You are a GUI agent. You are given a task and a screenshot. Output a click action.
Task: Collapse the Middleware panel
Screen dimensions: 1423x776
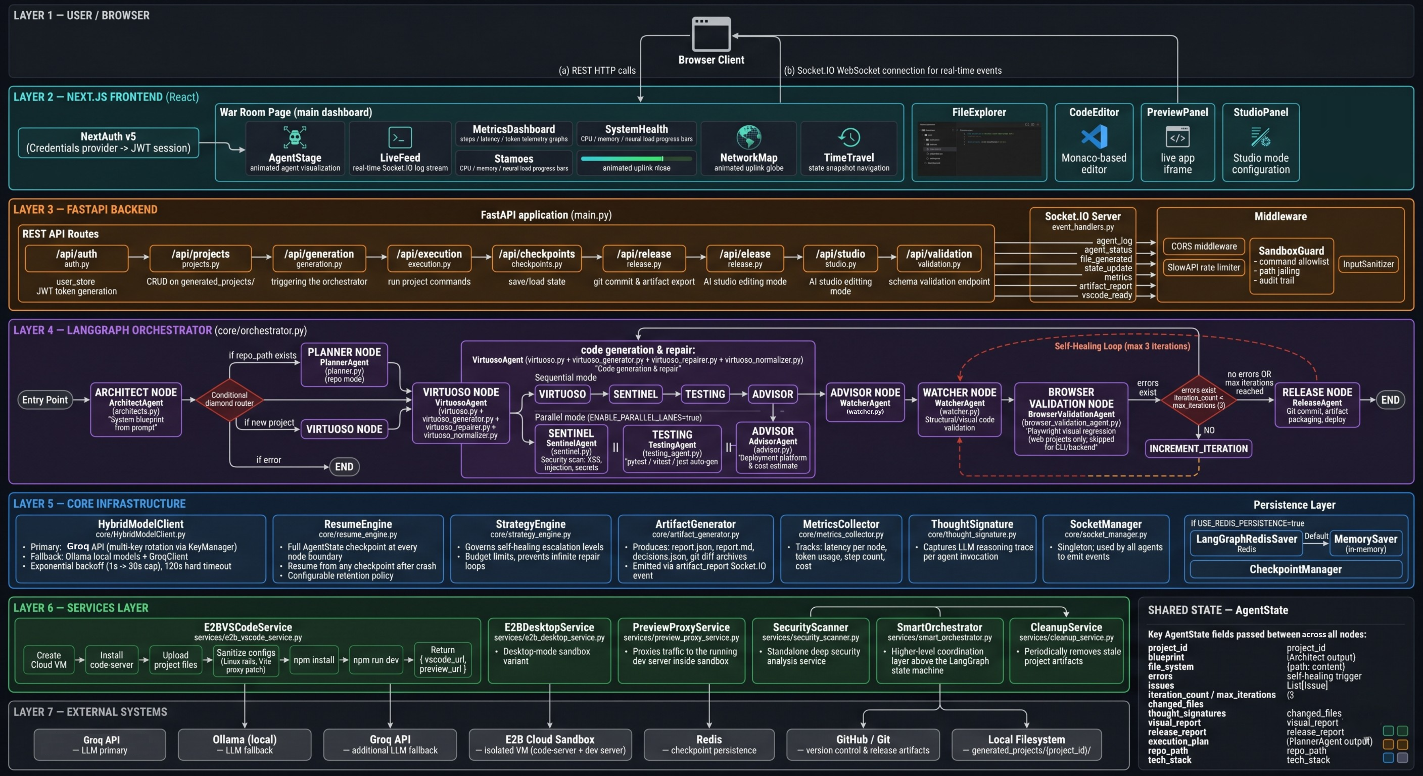click(x=1280, y=216)
